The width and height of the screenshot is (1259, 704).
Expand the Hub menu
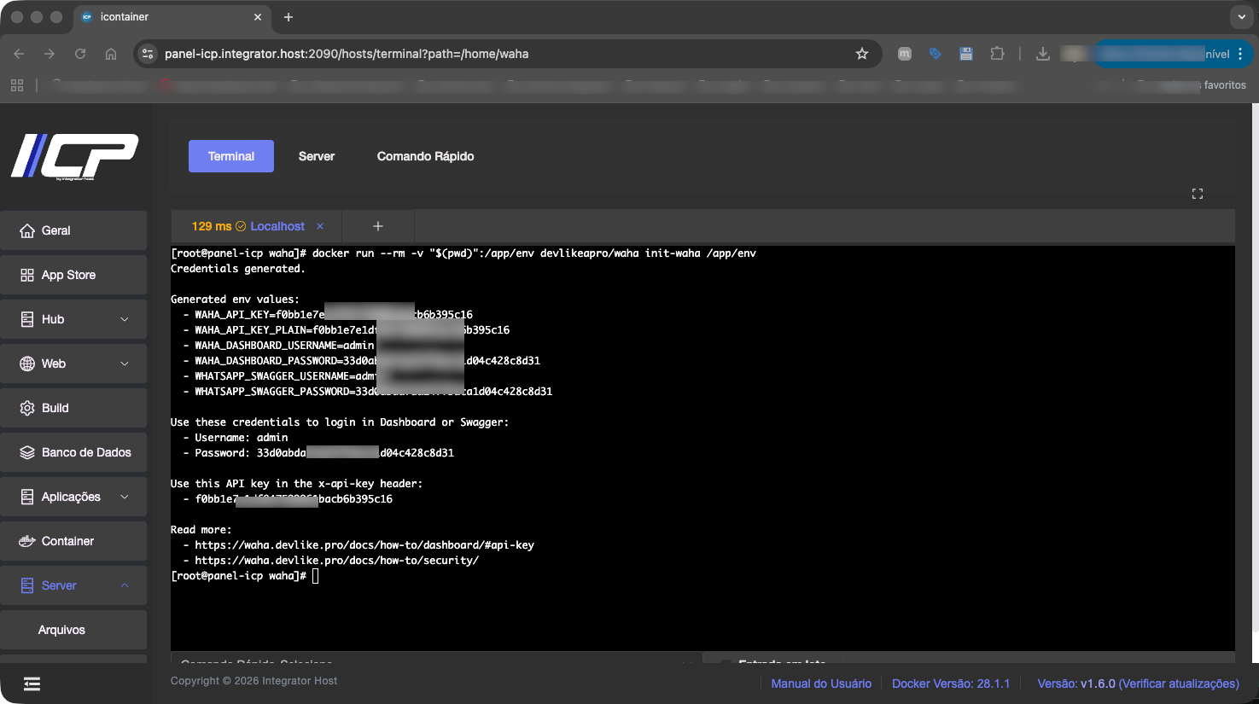pos(73,319)
